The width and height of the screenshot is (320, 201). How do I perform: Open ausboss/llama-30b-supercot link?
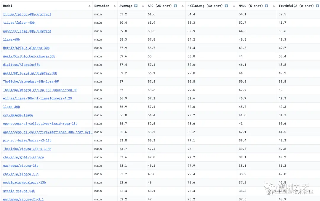(27, 31)
